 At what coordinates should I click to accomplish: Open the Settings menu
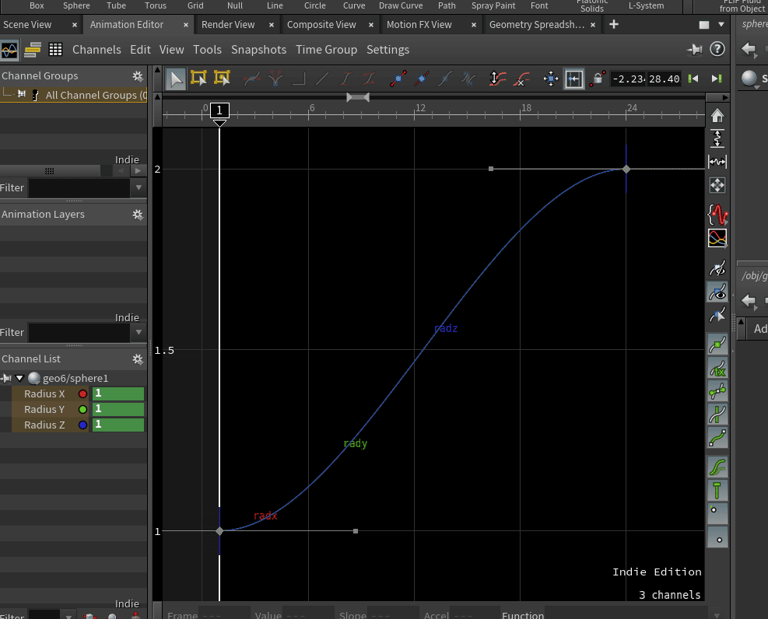(x=388, y=50)
